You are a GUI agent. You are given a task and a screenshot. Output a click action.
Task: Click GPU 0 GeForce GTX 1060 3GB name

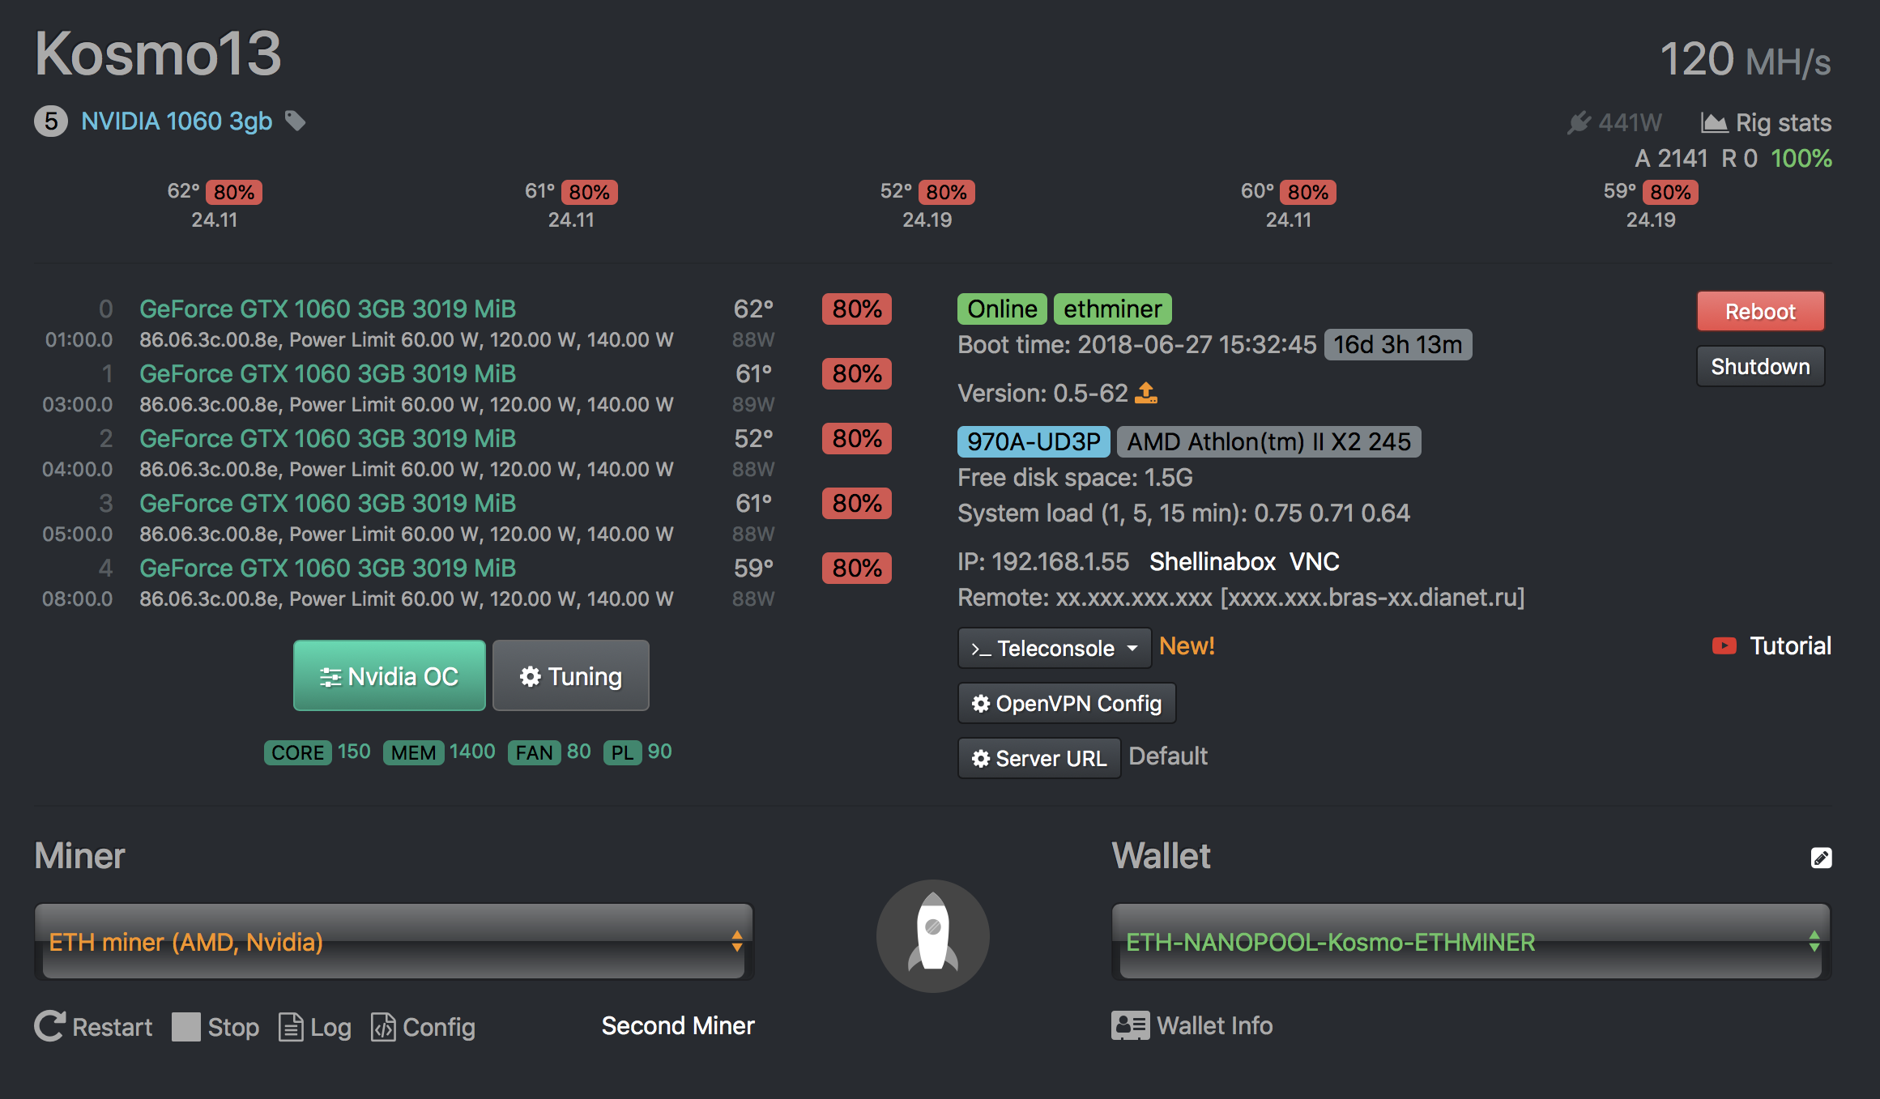pos(327,309)
